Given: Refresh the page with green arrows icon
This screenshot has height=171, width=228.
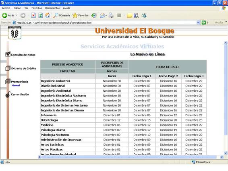Looking at the screenshot, I should click(x=41, y=15).
